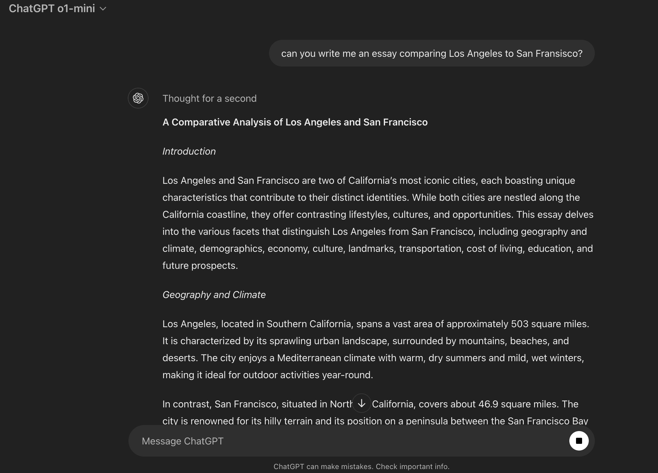The width and height of the screenshot is (658, 473).
Task: Click the chevron arrow beside o1-mini
Action: (103, 9)
